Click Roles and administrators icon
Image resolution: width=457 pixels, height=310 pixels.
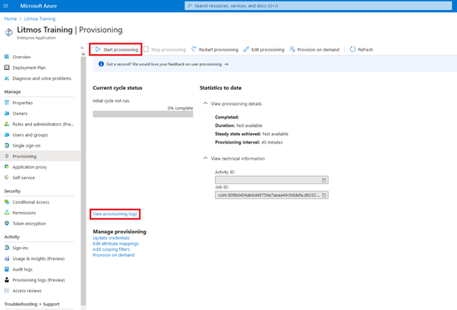coord(7,124)
